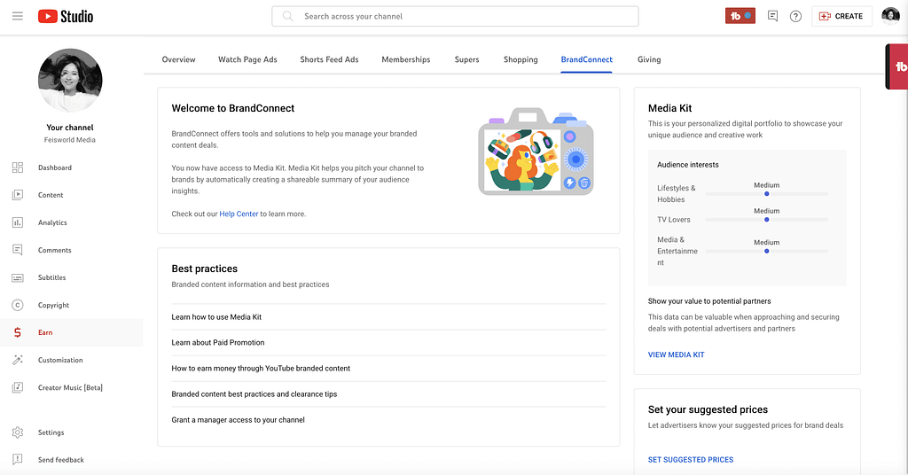Screen dimensions: 908x475
Task: Open the notifications feedback icon in header
Action: click(x=773, y=16)
